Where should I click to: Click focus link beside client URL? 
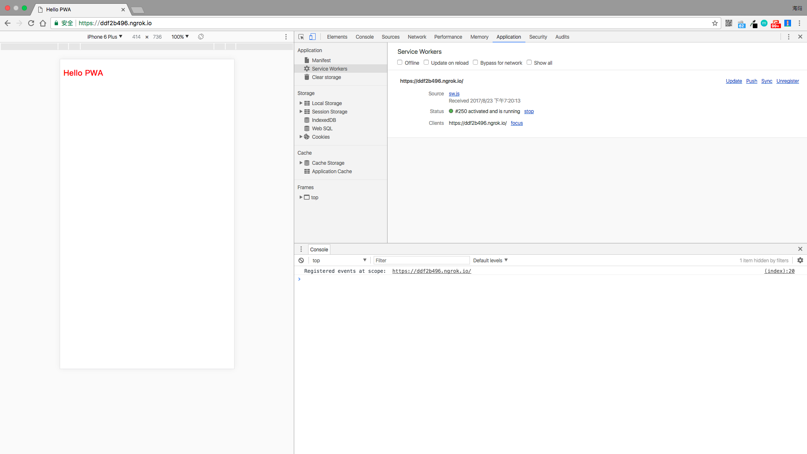click(517, 123)
